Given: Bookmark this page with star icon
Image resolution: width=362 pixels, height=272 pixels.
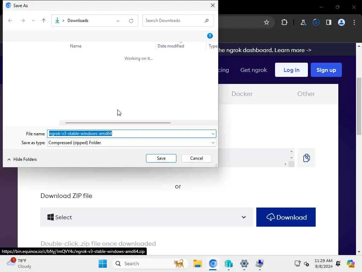Looking at the screenshot, I should point(267,22).
